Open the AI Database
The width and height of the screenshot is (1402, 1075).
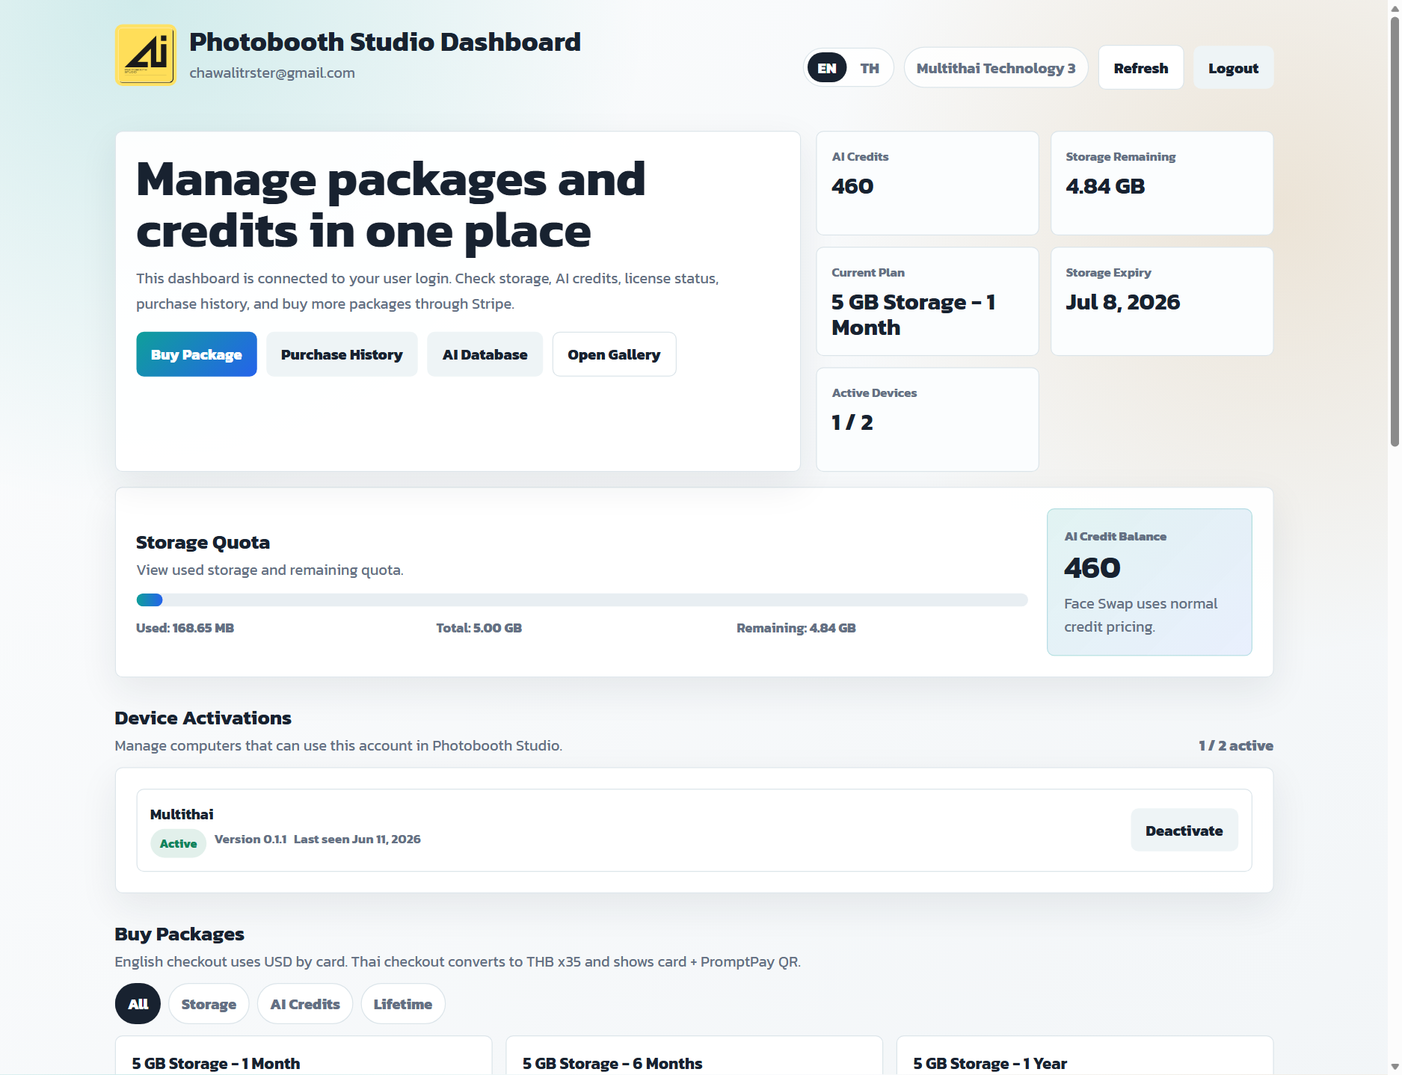pos(485,354)
